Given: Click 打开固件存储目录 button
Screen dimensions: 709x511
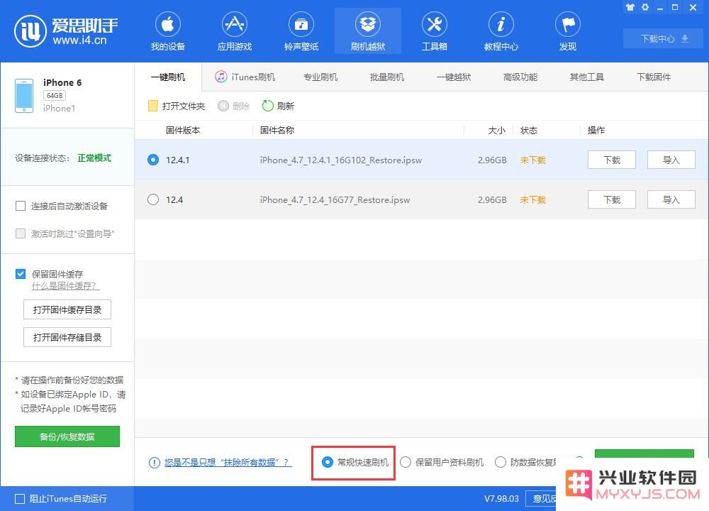Looking at the screenshot, I should pos(67,337).
